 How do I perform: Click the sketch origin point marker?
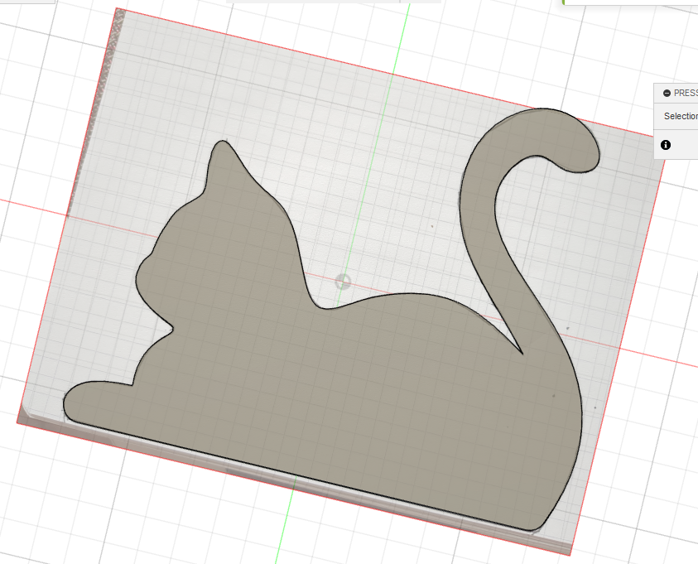coord(343,282)
